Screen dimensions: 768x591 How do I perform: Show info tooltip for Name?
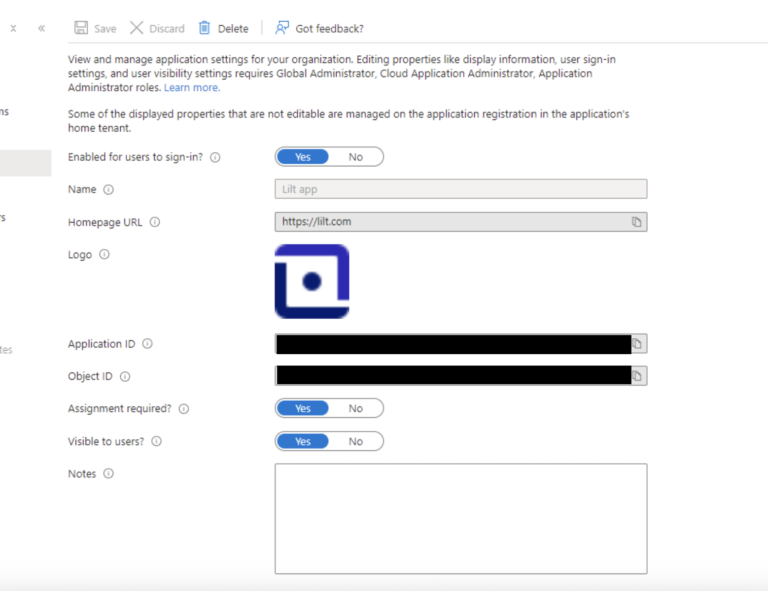click(108, 189)
